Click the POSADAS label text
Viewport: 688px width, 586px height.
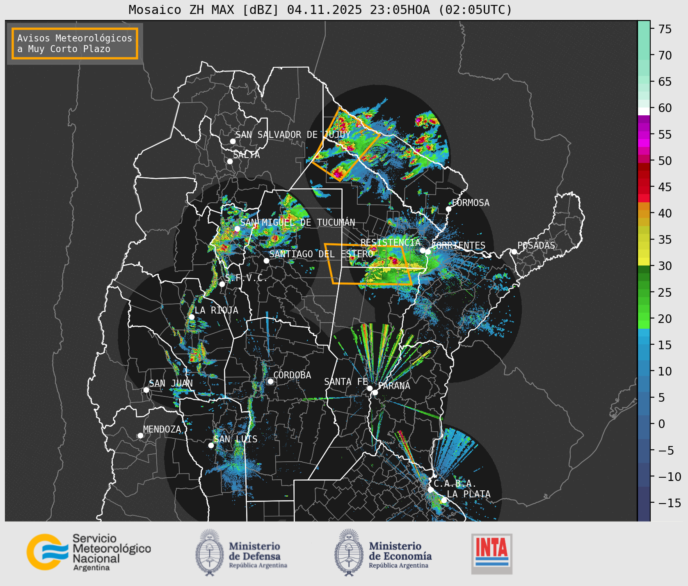click(536, 245)
